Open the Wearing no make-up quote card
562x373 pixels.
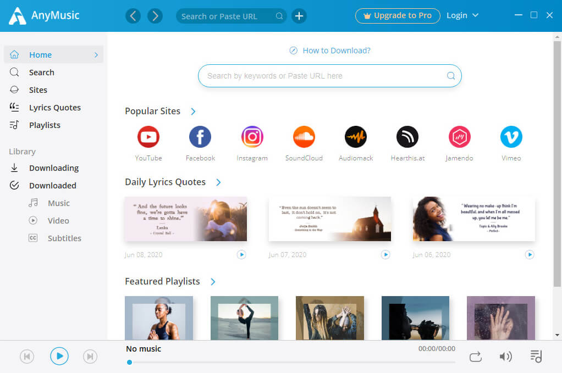(x=474, y=219)
